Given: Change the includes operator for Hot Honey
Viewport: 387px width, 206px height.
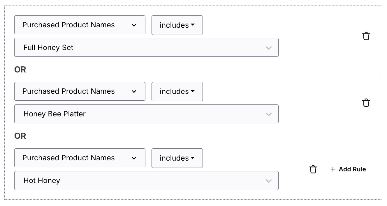Looking at the screenshot, I should 177,158.
